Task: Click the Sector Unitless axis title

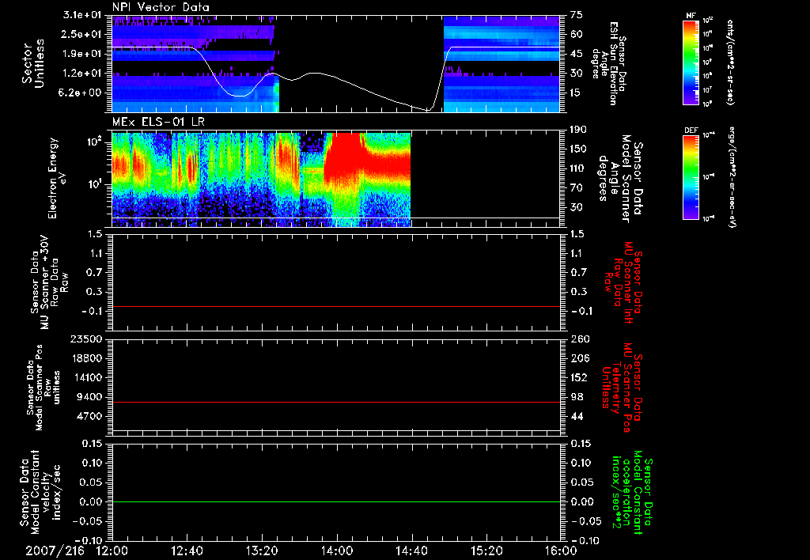Action: (33, 63)
